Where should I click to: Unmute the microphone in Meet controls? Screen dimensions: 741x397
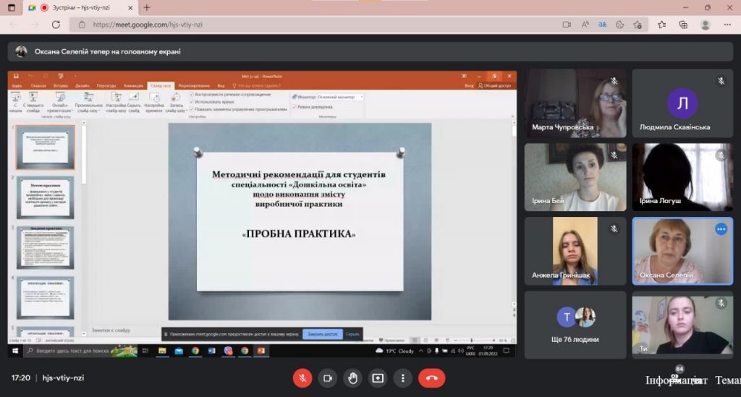coord(302,377)
